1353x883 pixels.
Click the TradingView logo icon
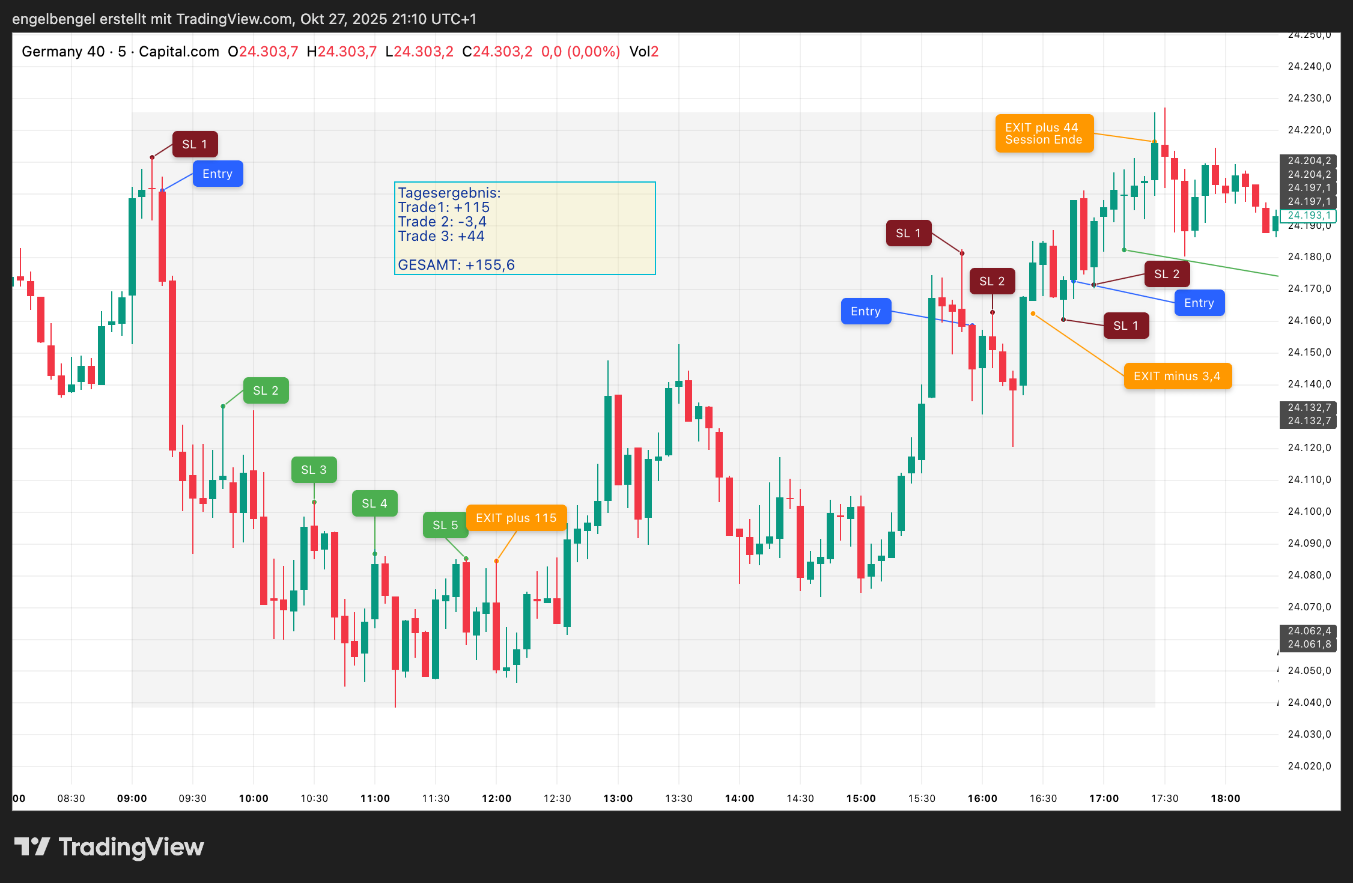[x=32, y=846]
